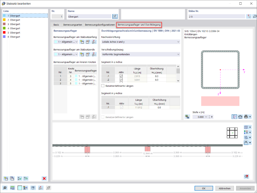Select list item 3 Obergurt
Viewport: 257px width, 193px height.
click(25, 24)
